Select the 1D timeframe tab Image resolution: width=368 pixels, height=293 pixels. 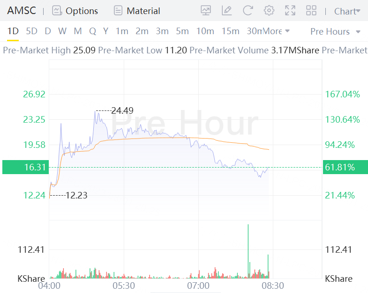click(x=13, y=31)
